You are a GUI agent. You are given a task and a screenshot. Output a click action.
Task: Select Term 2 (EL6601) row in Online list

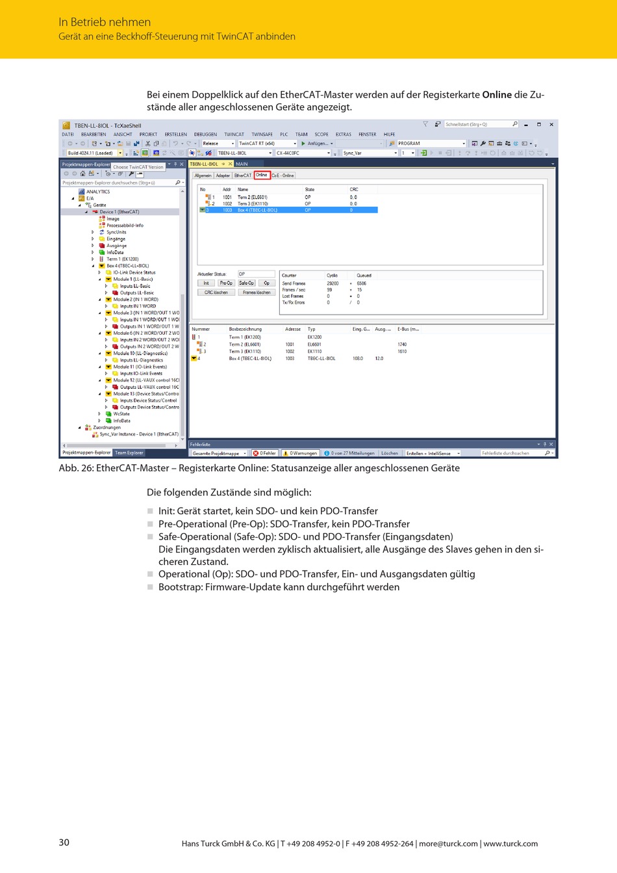point(288,197)
